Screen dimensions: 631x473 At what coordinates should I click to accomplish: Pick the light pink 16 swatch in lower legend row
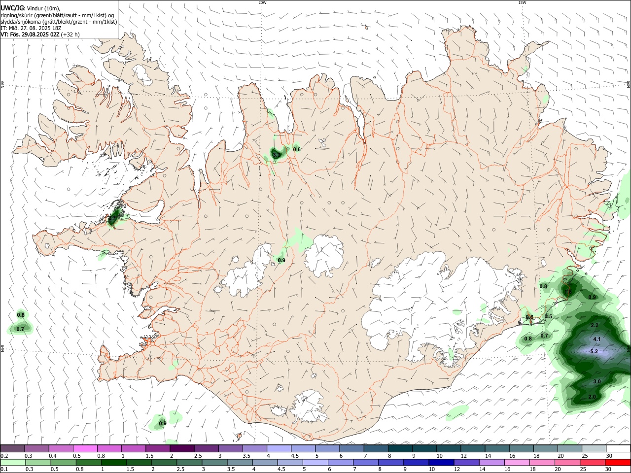click(x=517, y=462)
